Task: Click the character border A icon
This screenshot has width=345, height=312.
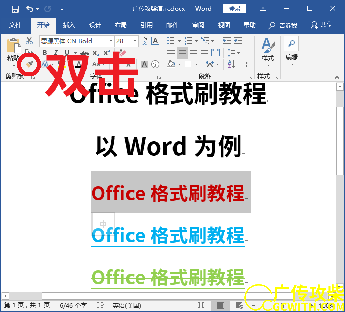Action: tap(156, 41)
